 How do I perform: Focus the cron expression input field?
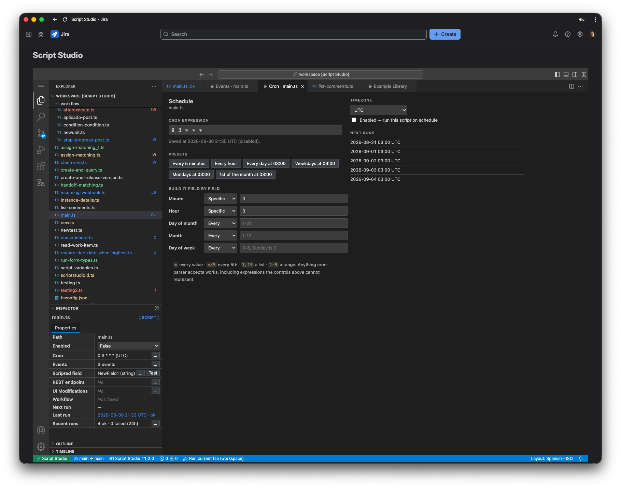(255, 130)
